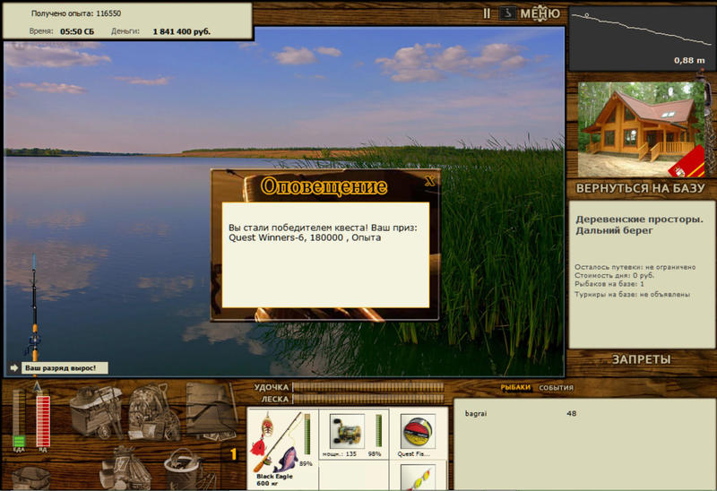Close the Оповещение dialog with X
717x491 pixels.
pyautogui.click(x=430, y=181)
